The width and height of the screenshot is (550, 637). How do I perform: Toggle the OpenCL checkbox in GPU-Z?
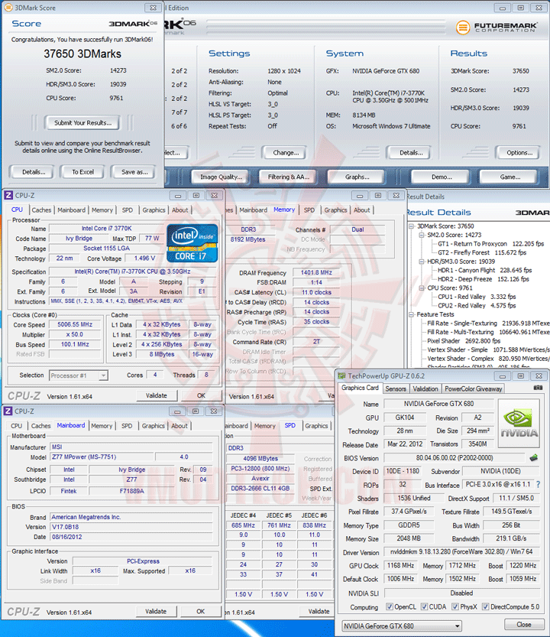pos(390,606)
